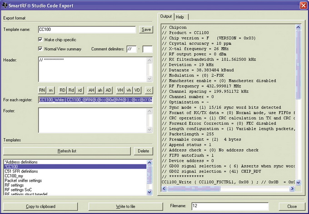The height and width of the screenshot is (214, 309).
Task: Insert the VD value decimal tag
Action: [137, 90]
